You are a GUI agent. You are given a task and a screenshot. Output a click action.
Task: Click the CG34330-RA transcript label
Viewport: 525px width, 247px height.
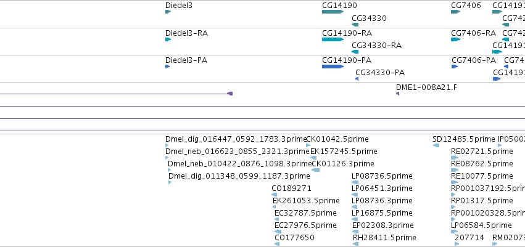click(377, 46)
